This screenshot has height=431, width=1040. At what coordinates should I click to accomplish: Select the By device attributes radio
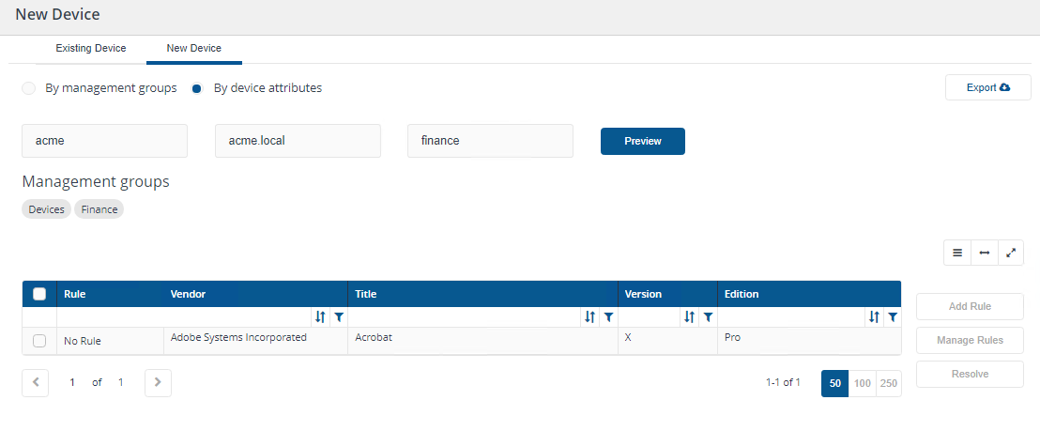197,88
